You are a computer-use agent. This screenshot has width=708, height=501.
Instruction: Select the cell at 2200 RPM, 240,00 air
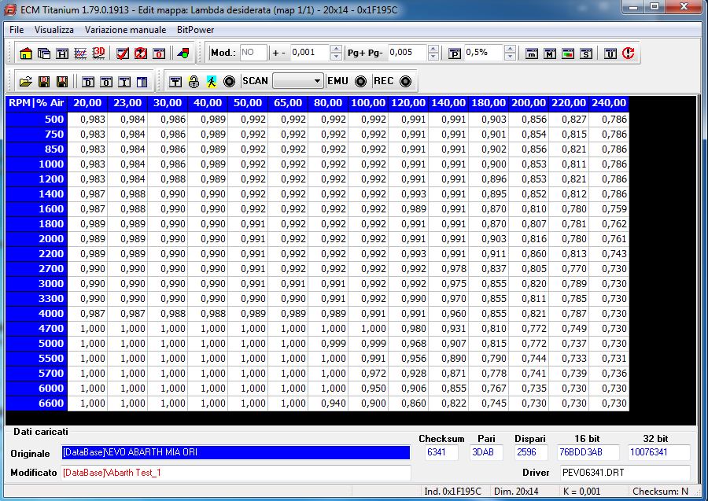pyautogui.click(x=609, y=254)
